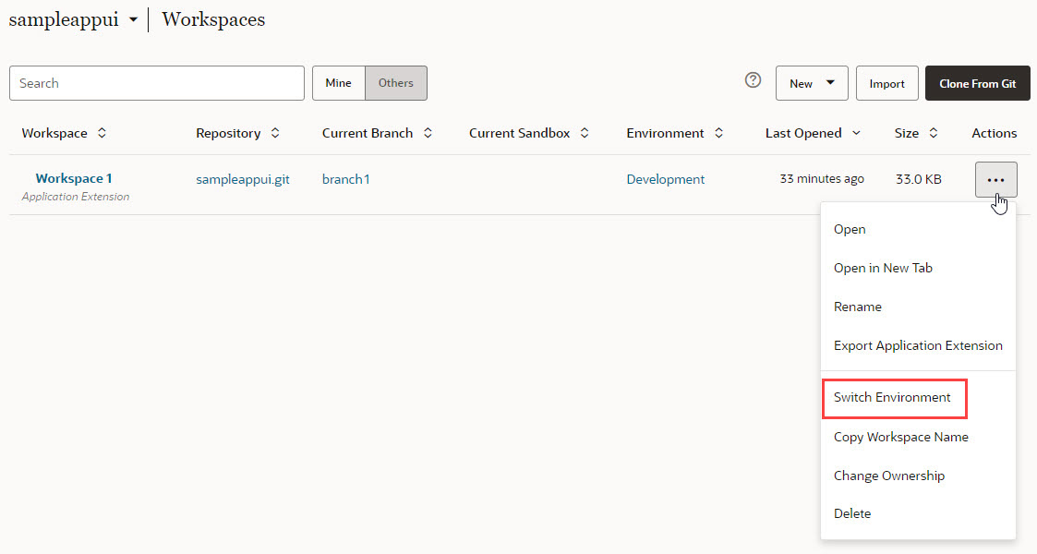Screen dimensions: 1037x554
Task: Click the Repository column header label
Action: click(228, 133)
